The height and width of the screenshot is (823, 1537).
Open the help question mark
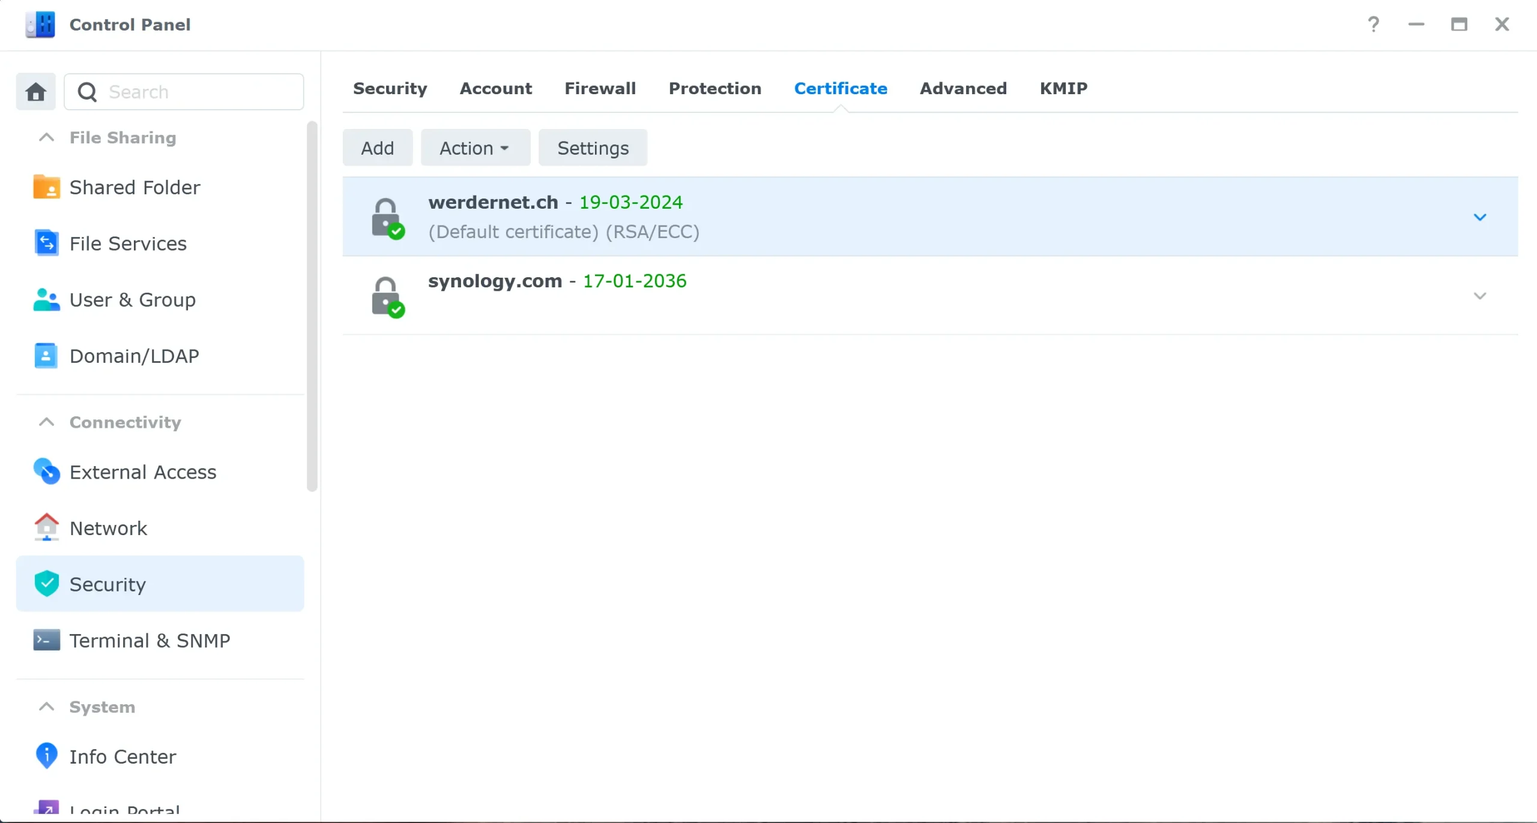1373,24
